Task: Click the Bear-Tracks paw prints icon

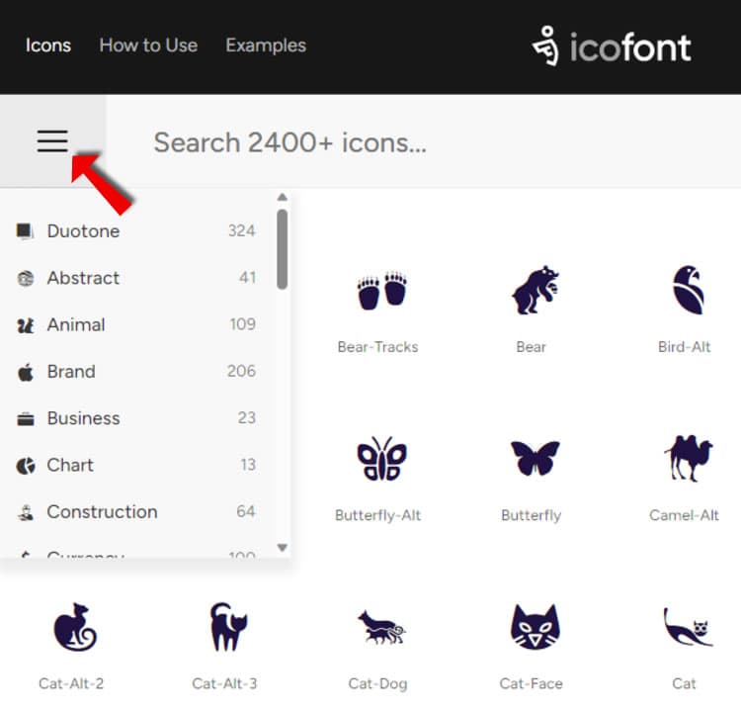Action: point(381,290)
